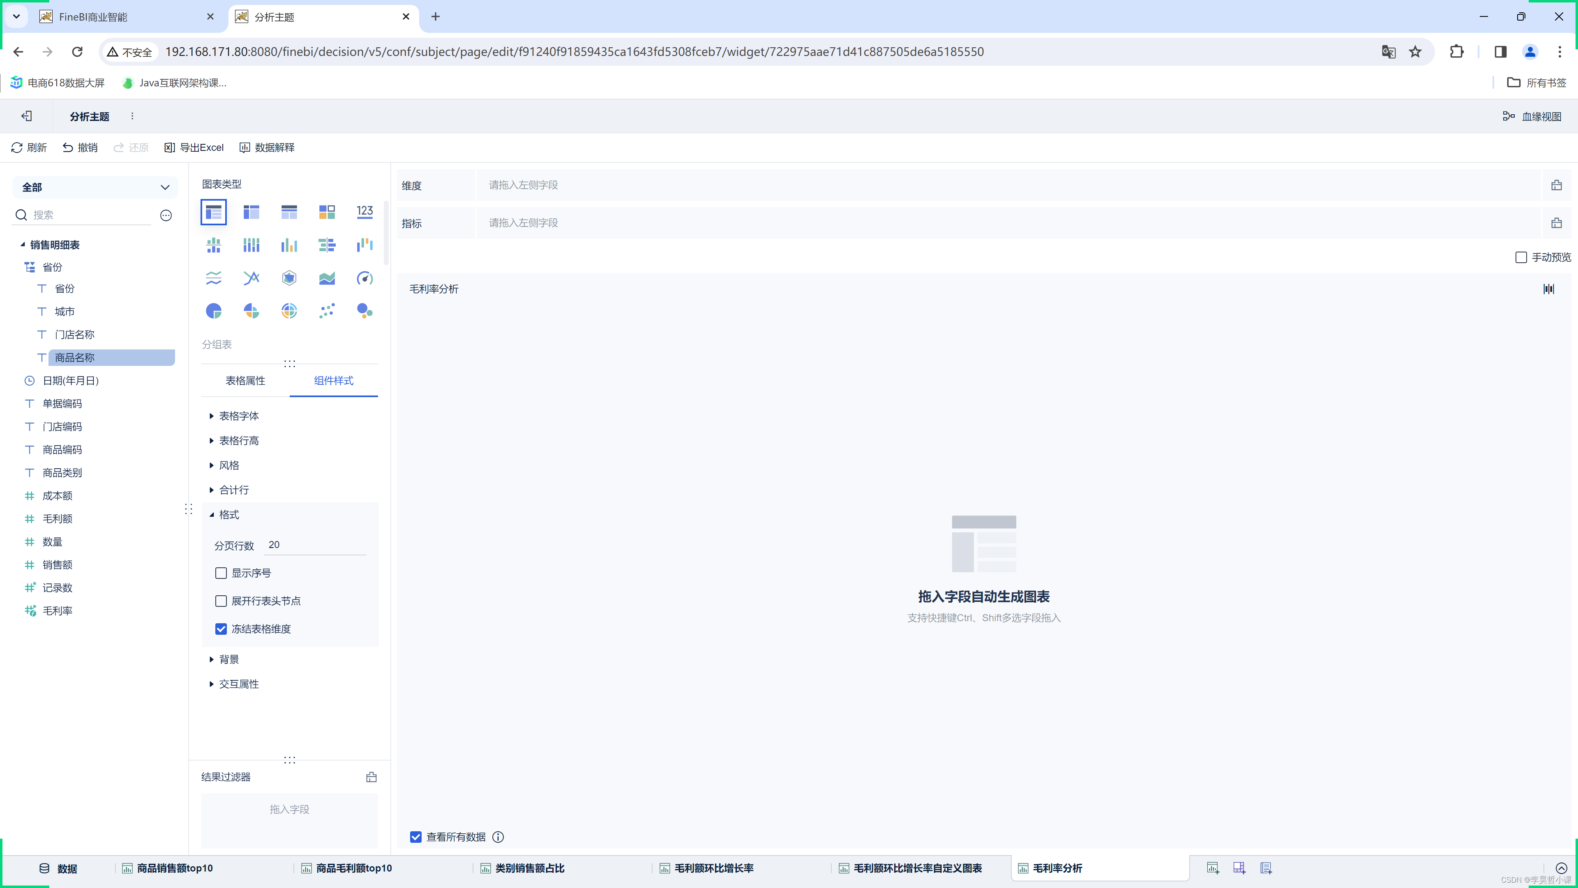Select the 毛利率 field in list

58,611
